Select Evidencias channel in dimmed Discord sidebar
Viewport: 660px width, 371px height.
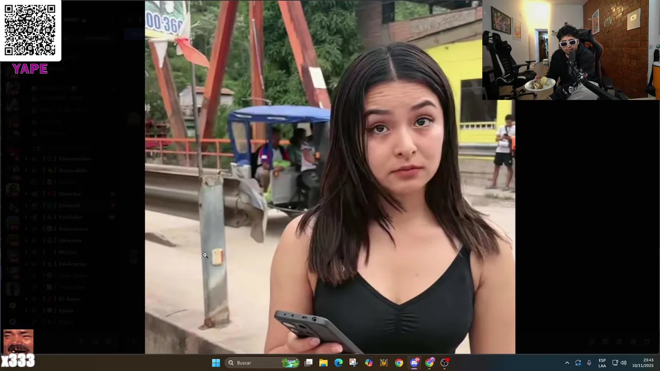click(x=72, y=264)
